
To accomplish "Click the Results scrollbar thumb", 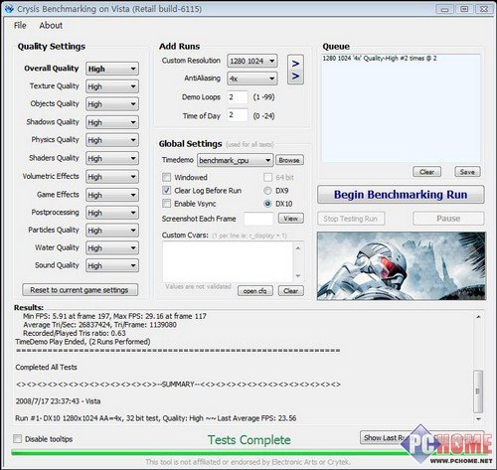I will point(478,392).
